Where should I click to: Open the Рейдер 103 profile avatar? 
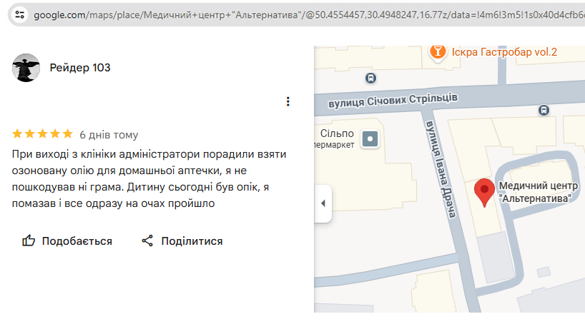tap(26, 68)
